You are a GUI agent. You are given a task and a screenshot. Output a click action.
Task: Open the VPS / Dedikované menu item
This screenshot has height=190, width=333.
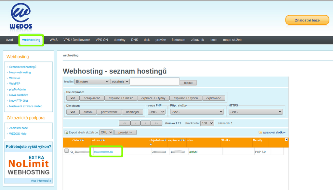pyautogui.click(x=77, y=40)
